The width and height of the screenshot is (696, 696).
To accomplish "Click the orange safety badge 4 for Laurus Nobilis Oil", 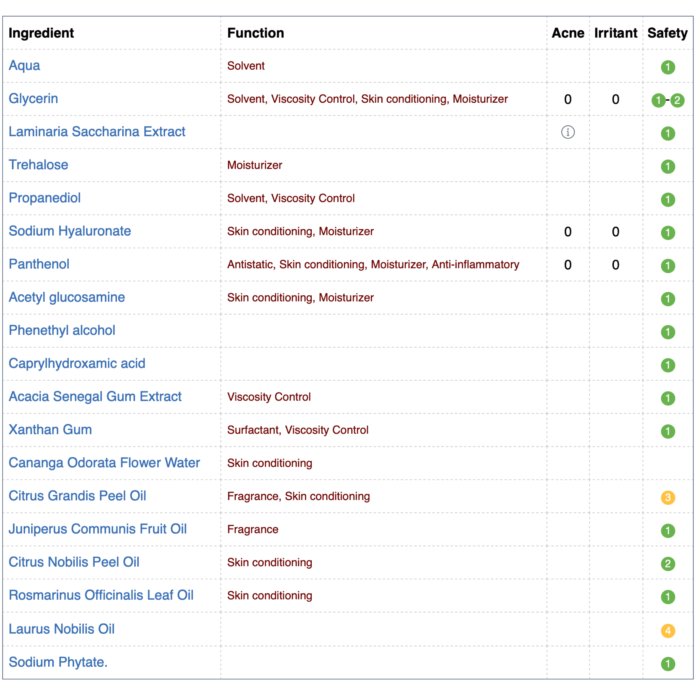I will (x=668, y=630).
